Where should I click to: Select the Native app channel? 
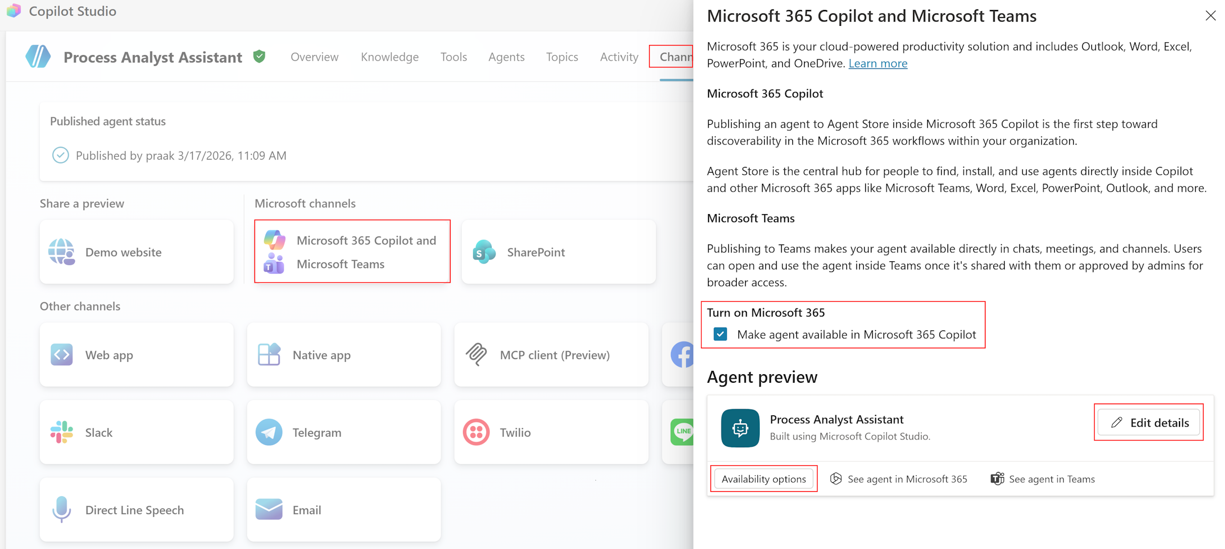coord(343,355)
